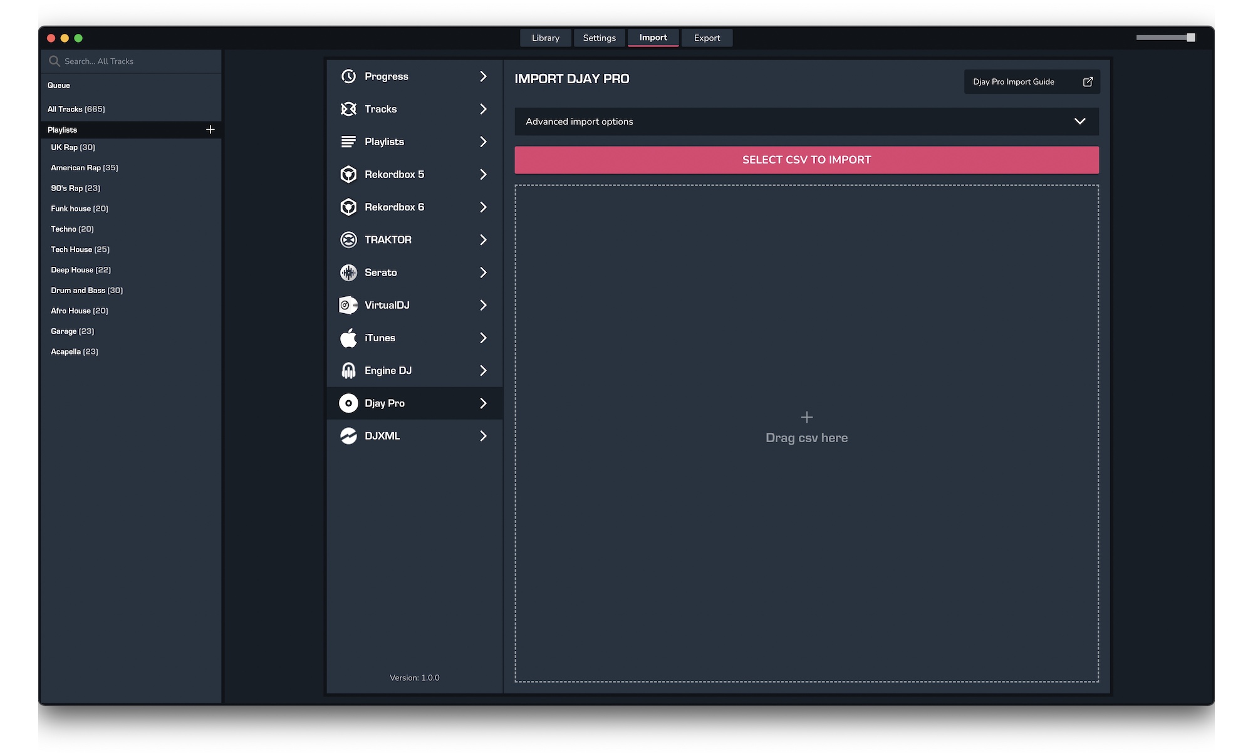Open the 90's Rap (23) playlist
Image resolution: width=1253 pixels, height=756 pixels.
[75, 188]
